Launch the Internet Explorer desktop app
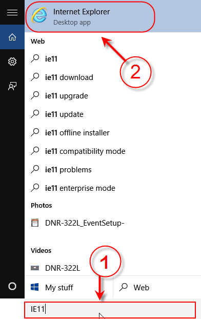201x319 pixels. click(113, 16)
